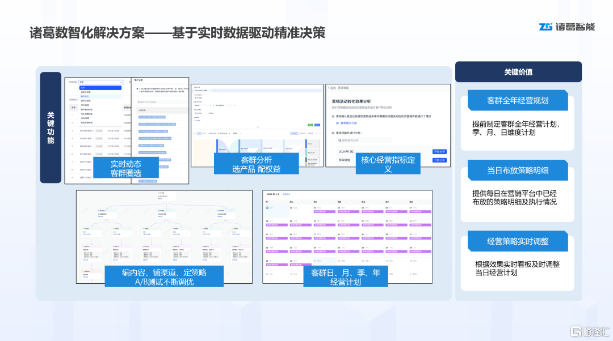Click 开始分析 button for 拜年短信
Viewport: 613px width, 341px height.
[439, 160]
